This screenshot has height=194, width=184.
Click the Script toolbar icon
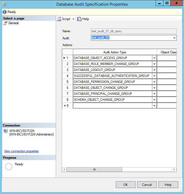click(59, 19)
